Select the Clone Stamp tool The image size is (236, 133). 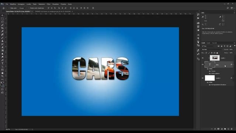coord(2,41)
